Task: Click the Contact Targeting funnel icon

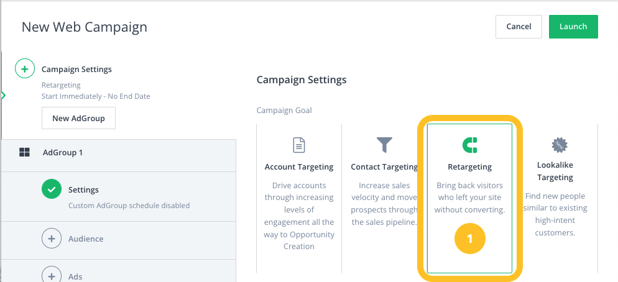Action: click(x=384, y=145)
